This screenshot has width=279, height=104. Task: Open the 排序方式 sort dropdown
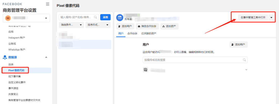point(98,25)
